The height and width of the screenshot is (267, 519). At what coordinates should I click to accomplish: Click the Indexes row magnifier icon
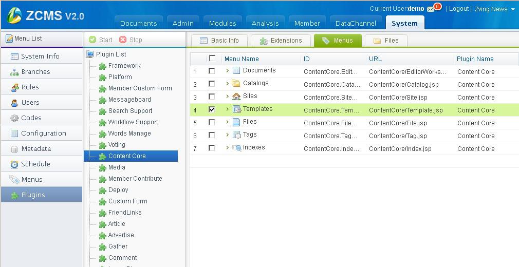[x=236, y=148]
